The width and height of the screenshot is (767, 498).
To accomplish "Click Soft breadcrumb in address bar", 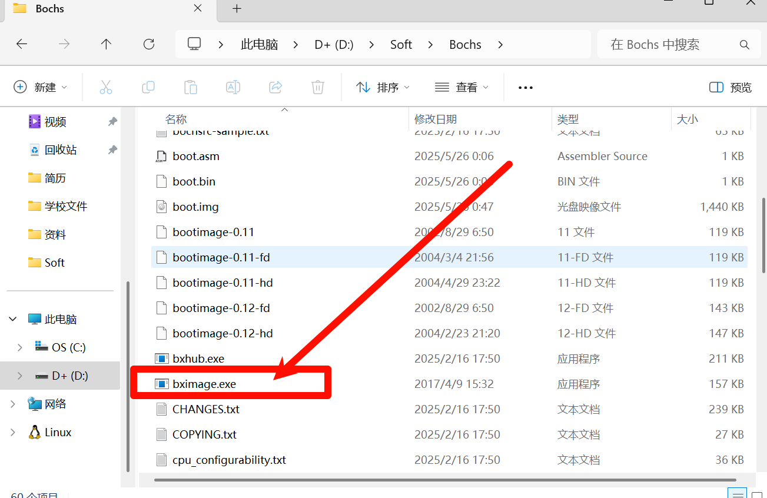I will pos(401,45).
